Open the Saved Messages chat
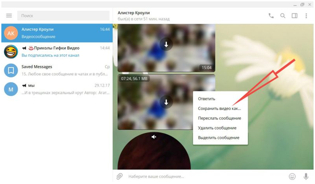Image resolution: width=315 pixels, height=184 pixels. [57, 70]
